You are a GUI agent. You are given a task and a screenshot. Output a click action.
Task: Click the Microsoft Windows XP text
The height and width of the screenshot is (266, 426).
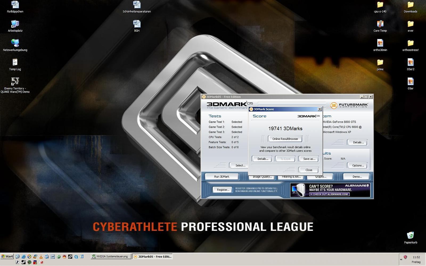click(x=337, y=132)
